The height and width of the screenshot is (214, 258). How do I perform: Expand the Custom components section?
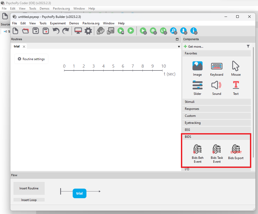pos(216,116)
